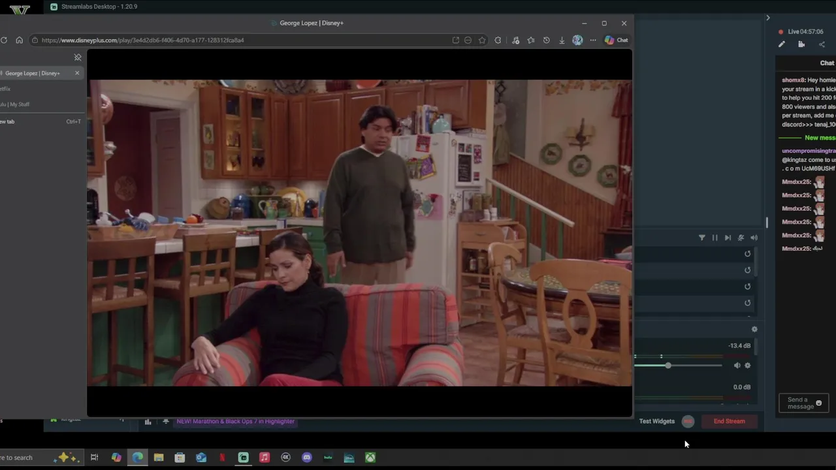This screenshot has width=836, height=470.
Task: Open the browser extensions menu
Action: 498,40
